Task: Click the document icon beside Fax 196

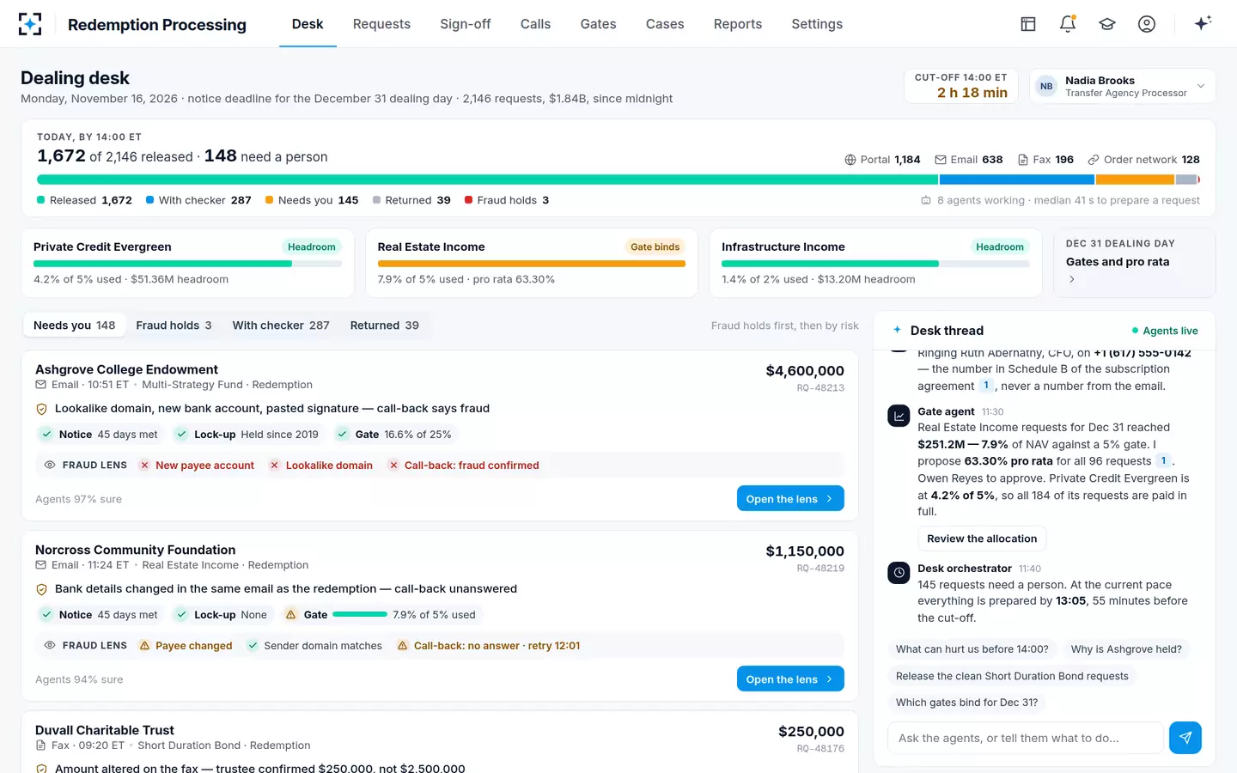Action: point(1023,160)
